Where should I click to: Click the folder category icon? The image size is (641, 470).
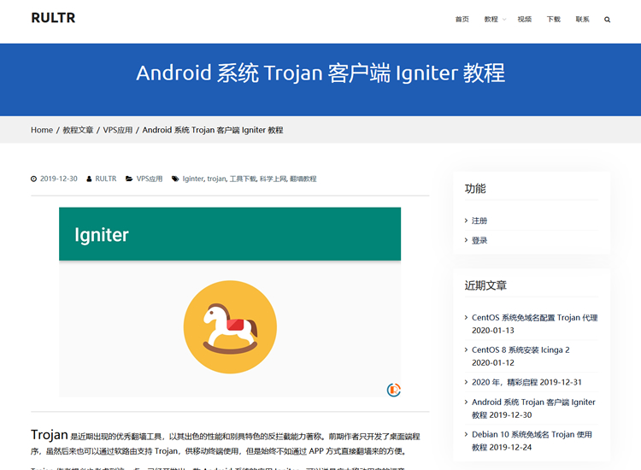(x=129, y=179)
